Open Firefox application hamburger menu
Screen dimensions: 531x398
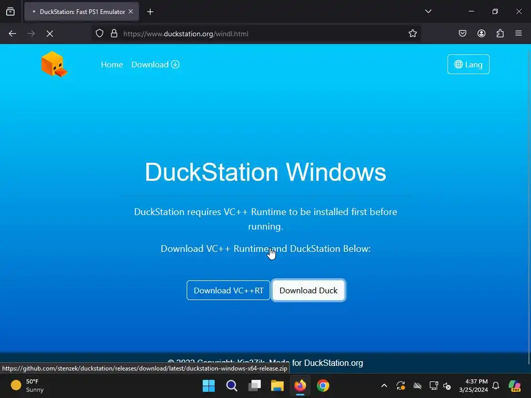pyautogui.click(x=519, y=34)
